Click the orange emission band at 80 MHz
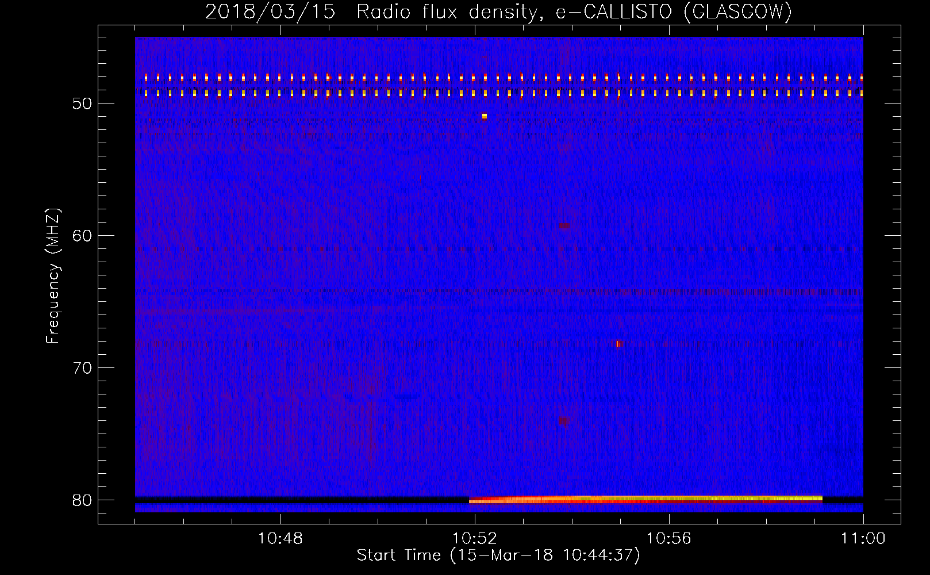Screen dimensions: 930x575 coord(645,499)
